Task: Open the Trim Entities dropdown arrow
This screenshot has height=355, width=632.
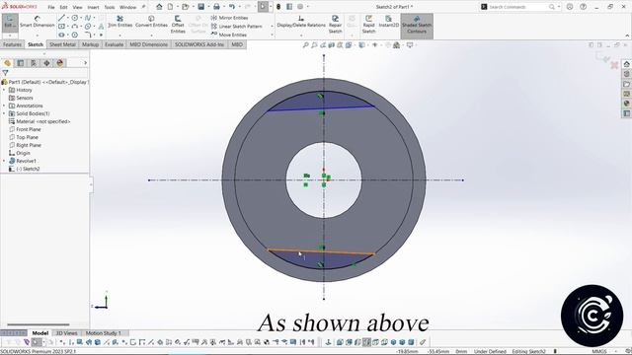Action: point(119,35)
